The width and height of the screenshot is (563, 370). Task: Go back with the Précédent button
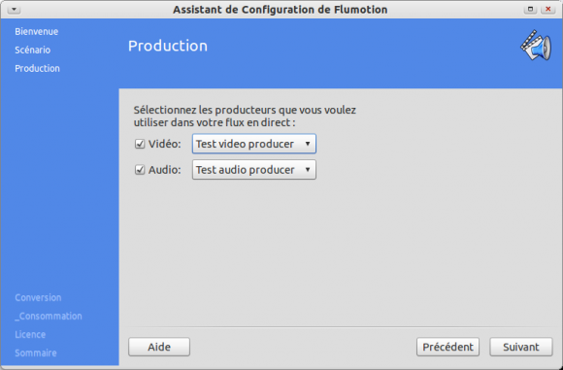click(x=447, y=347)
